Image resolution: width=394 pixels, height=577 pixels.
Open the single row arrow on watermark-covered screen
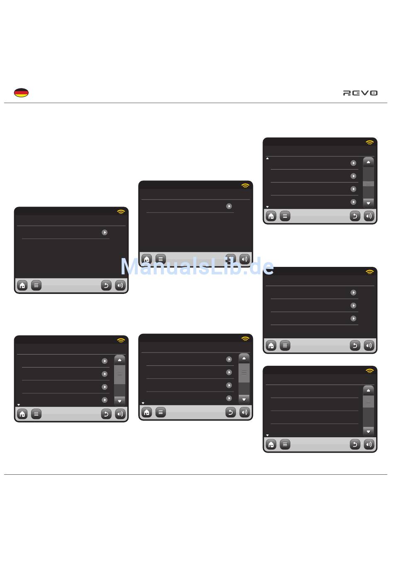[x=229, y=206]
